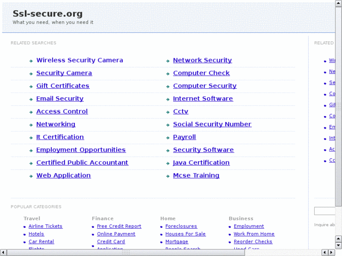Click the arrow icon beside Internet Software
Image resolution: width=342 pixels, height=256 pixels.
[x=168, y=100]
